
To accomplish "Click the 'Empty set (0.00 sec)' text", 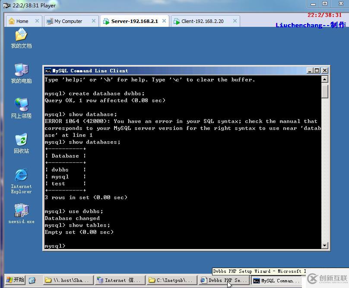I will [x=79, y=232].
